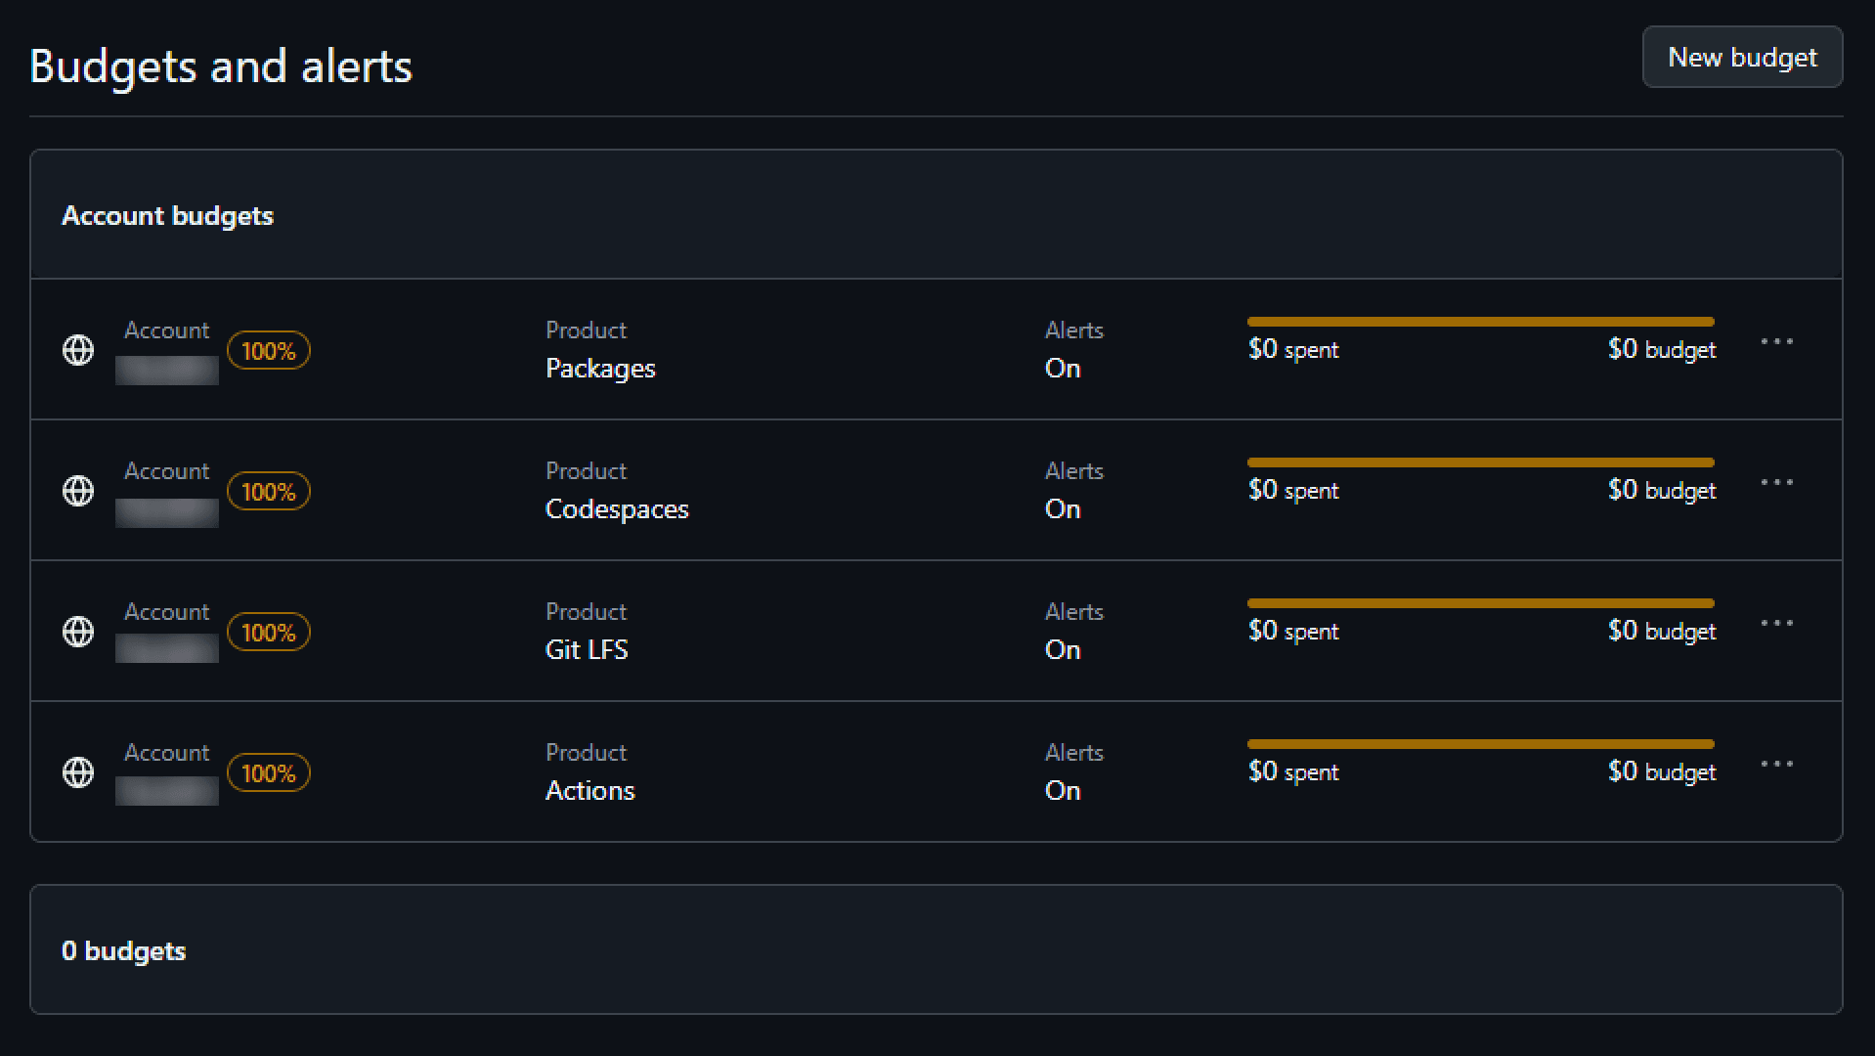The height and width of the screenshot is (1056, 1875).
Task: Click the globe icon on the Packages budget row
Action: click(x=77, y=349)
